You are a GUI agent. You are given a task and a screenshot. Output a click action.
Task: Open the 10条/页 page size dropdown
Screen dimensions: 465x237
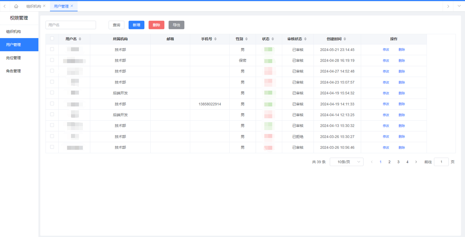(x=346, y=162)
